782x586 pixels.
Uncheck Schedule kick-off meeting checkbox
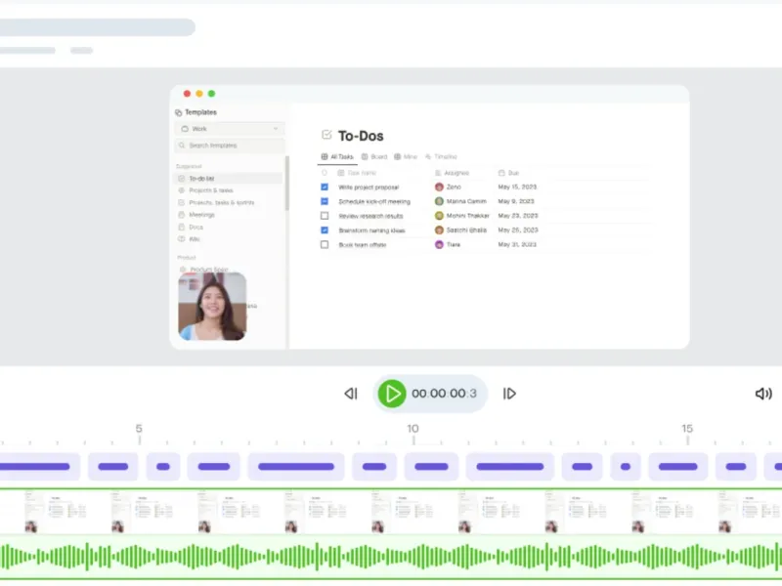point(325,201)
